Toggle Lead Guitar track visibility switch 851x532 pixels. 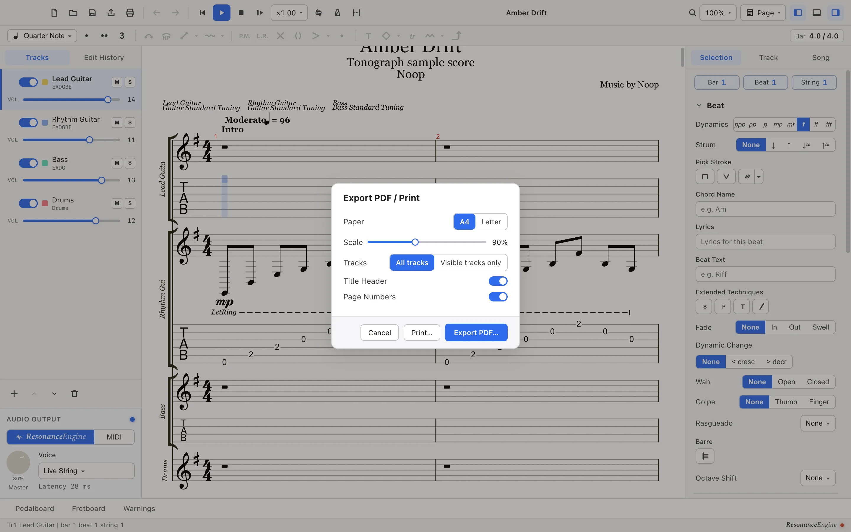pos(28,82)
